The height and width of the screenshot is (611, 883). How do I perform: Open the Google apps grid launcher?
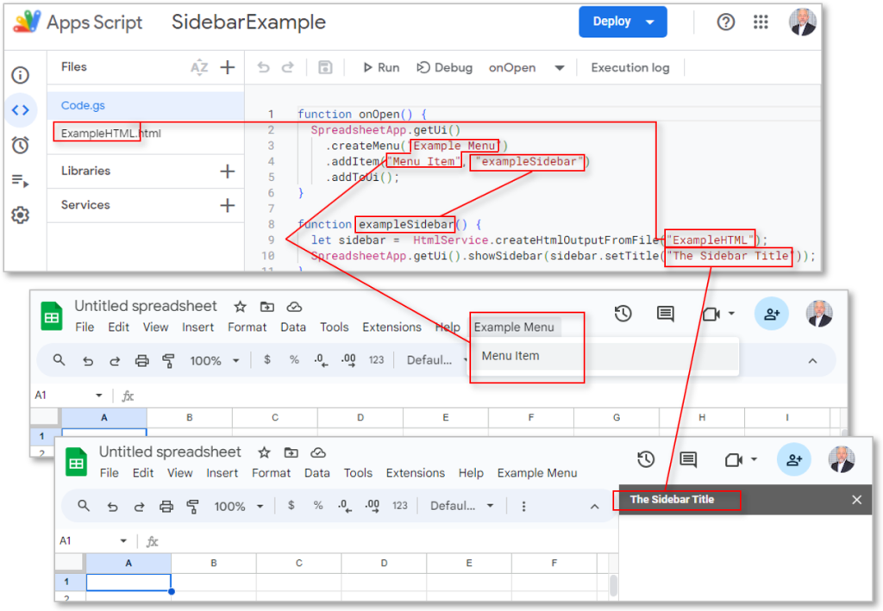point(761,22)
